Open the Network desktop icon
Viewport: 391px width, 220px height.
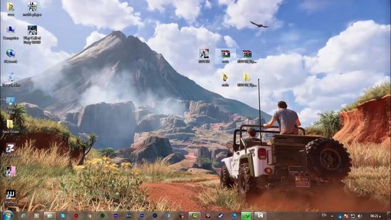pyautogui.click(x=10, y=56)
